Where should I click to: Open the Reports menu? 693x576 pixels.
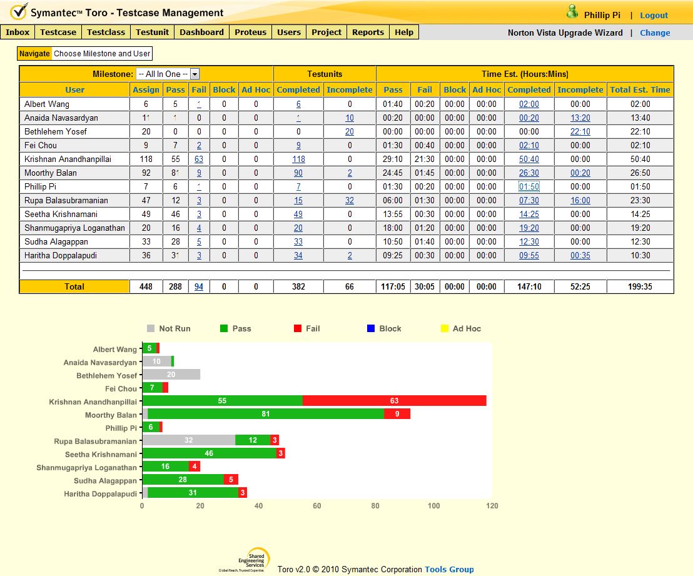(x=368, y=32)
